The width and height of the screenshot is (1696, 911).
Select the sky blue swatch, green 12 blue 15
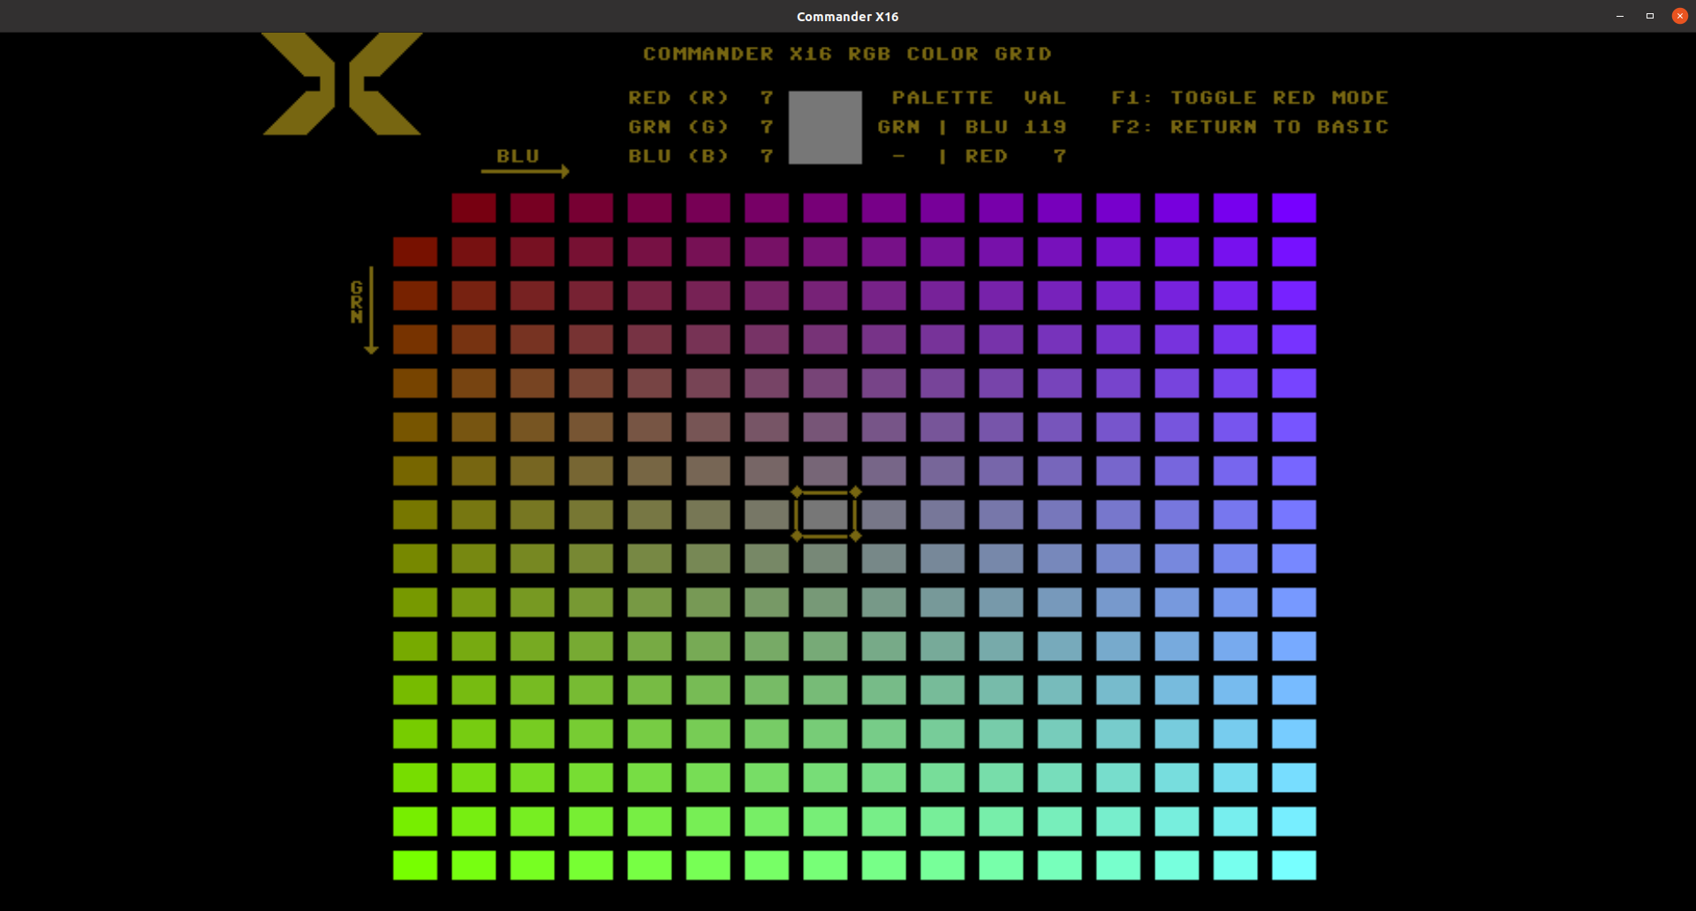coord(1294,734)
